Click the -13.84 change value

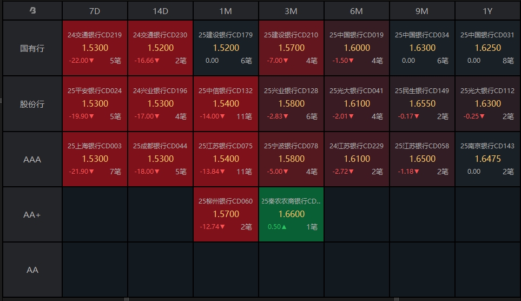point(212,172)
